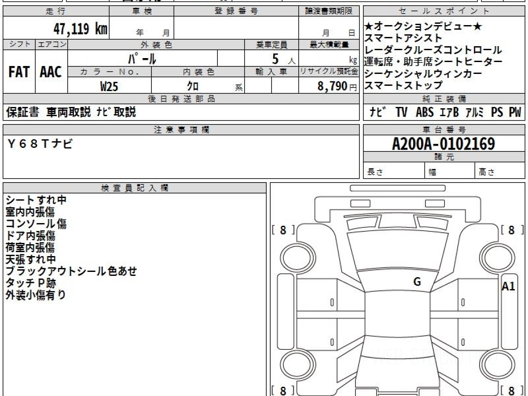Click the シーケンシャルウィンカー entry
Image resolution: width=528 pixels, height=396 pixels.
(423, 74)
